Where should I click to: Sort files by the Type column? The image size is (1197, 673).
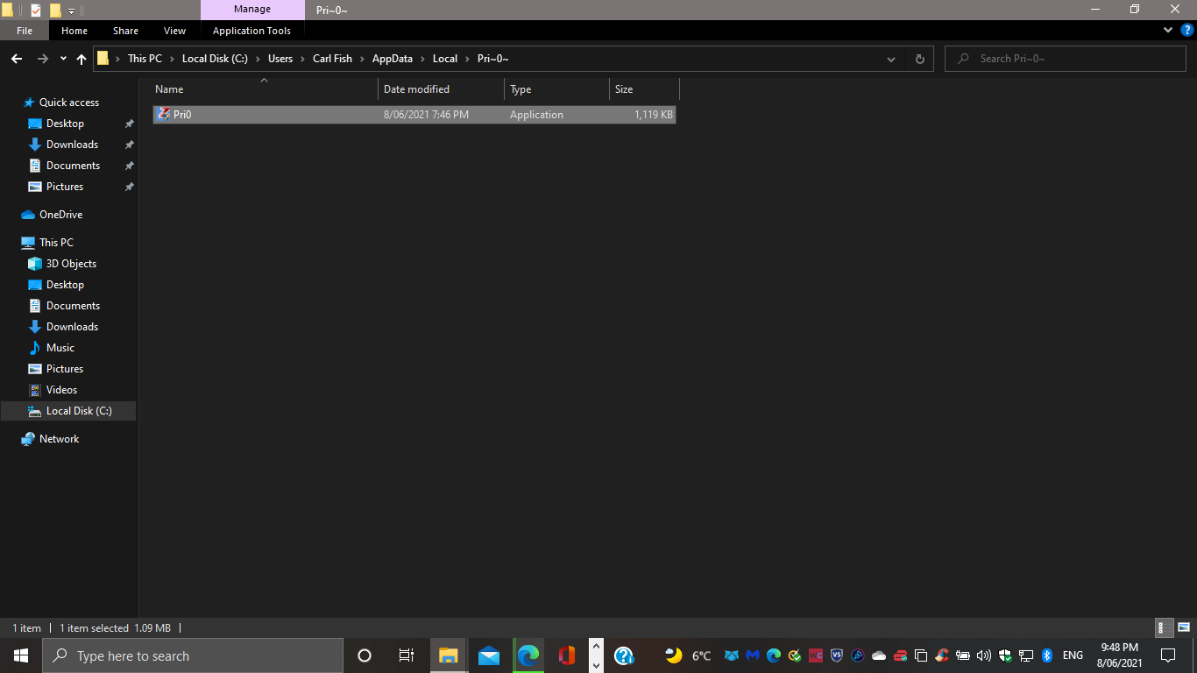click(556, 89)
